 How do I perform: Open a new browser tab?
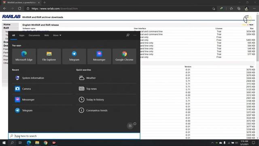tap(45, 2)
